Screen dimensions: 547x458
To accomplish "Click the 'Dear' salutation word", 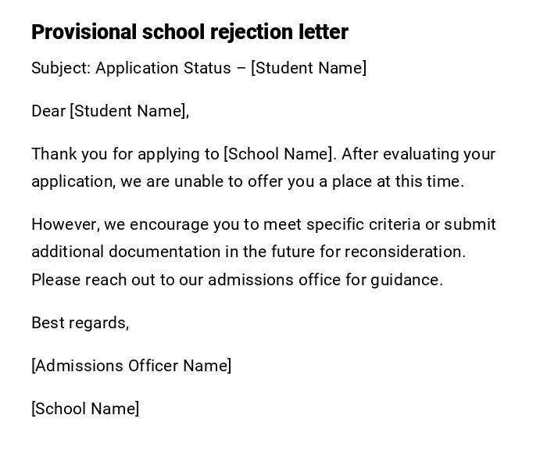I will (48, 111).
